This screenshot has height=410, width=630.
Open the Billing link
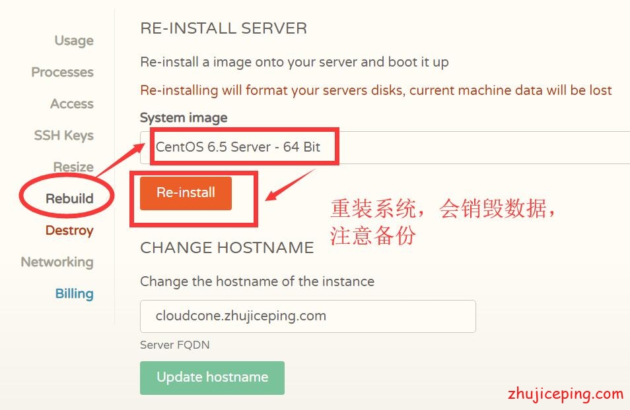pos(75,294)
